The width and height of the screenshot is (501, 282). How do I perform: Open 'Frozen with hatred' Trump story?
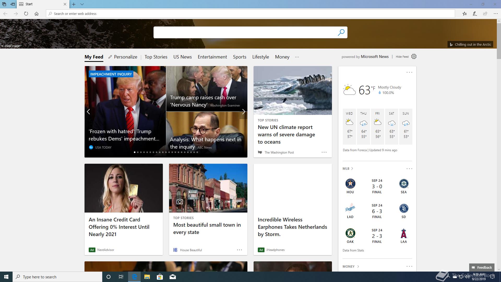125,112
